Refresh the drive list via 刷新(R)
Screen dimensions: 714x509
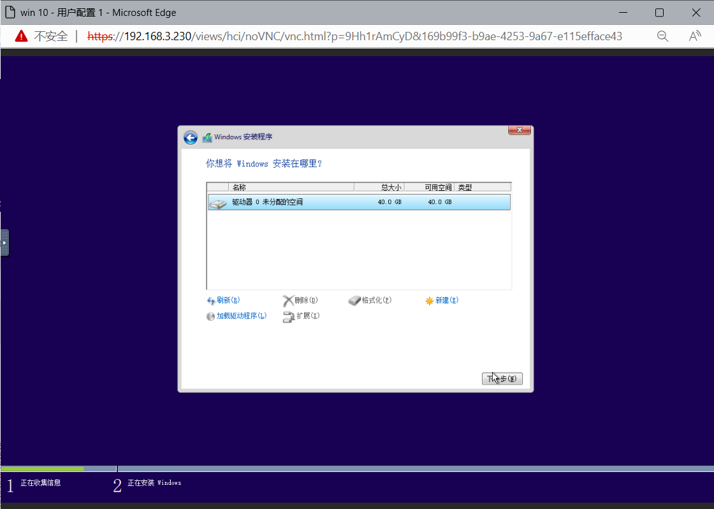tap(228, 300)
